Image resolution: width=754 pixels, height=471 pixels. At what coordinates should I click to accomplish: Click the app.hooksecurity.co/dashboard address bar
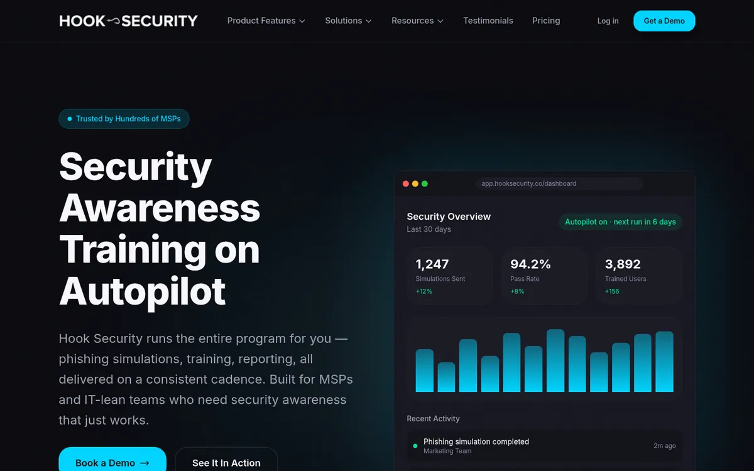(x=559, y=184)
